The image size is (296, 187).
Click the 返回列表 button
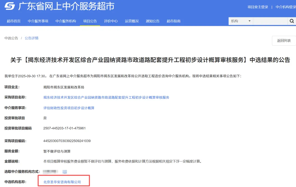284,41
